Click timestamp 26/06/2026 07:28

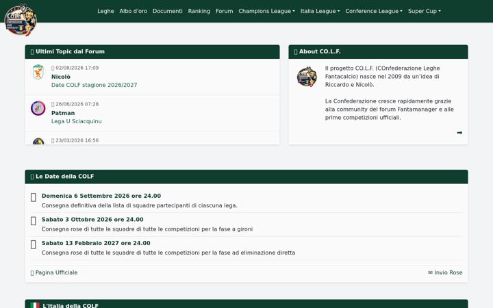[75, 104]
